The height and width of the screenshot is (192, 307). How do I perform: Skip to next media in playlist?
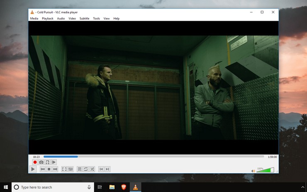[x=55, y=169]
